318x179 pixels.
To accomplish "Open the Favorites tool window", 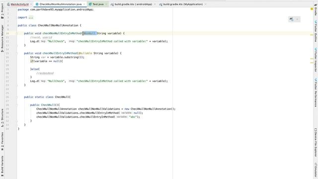I will tap(2, 141).
